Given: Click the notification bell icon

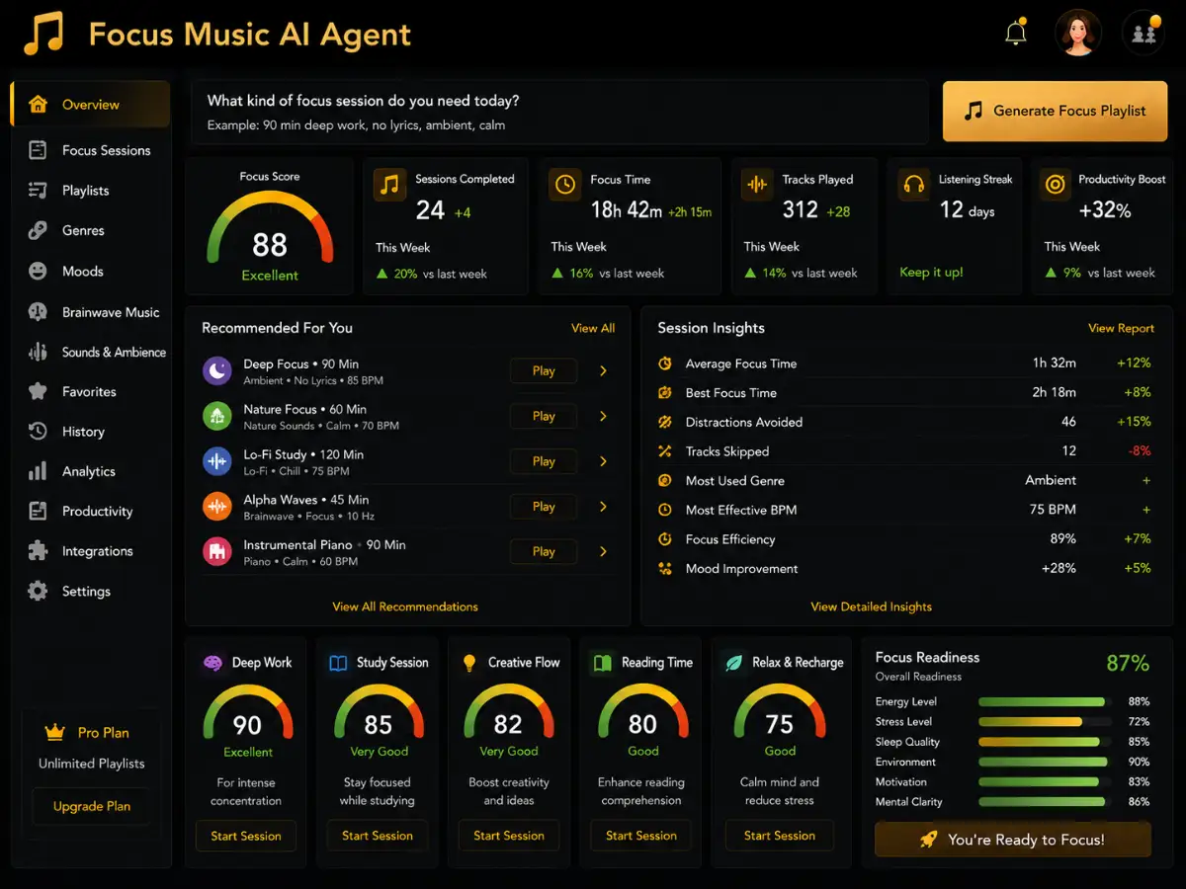Looking at the screenshot, I should point(1016,33).
